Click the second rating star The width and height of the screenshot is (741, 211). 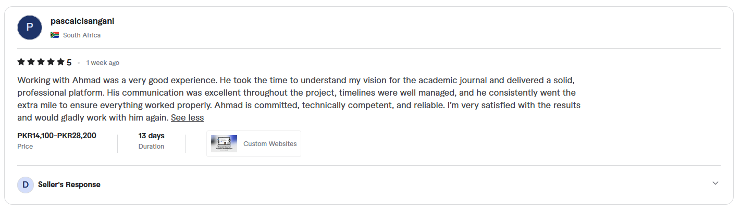[x=31, y=62]
